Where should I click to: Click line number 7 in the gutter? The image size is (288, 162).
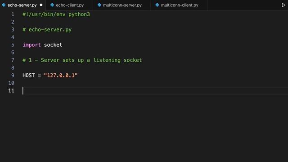tap(13, 60)
